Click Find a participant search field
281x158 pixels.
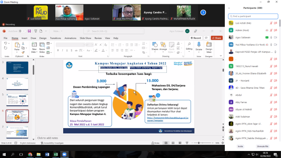[x=253, y=16]
